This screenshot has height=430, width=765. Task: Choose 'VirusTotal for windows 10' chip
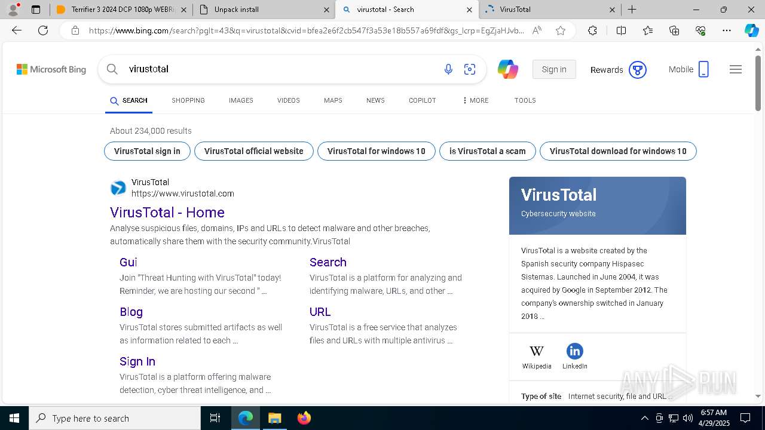click(x=377, y=151)
